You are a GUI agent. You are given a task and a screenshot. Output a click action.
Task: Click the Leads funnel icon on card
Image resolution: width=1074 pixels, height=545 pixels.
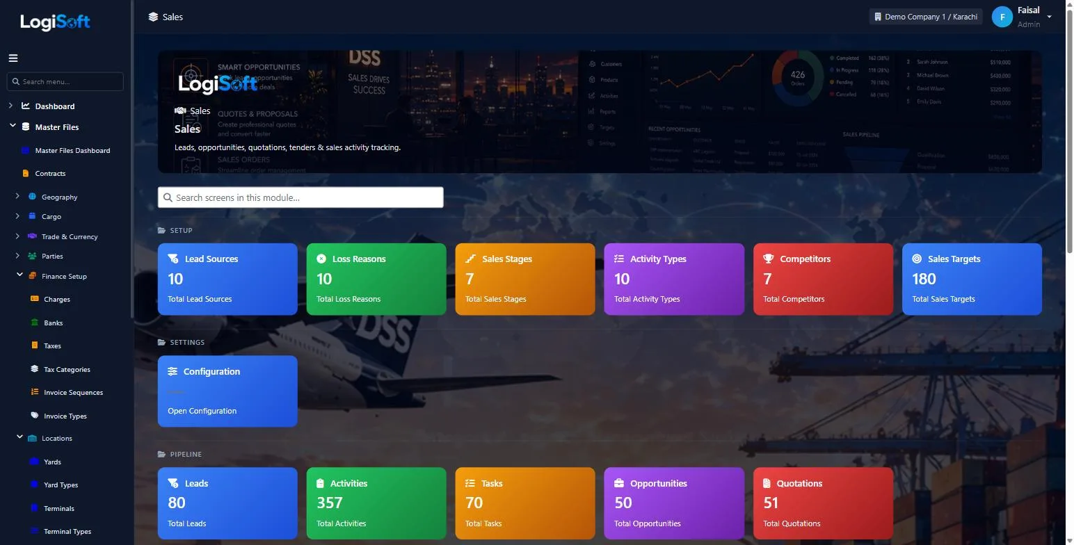173,483
